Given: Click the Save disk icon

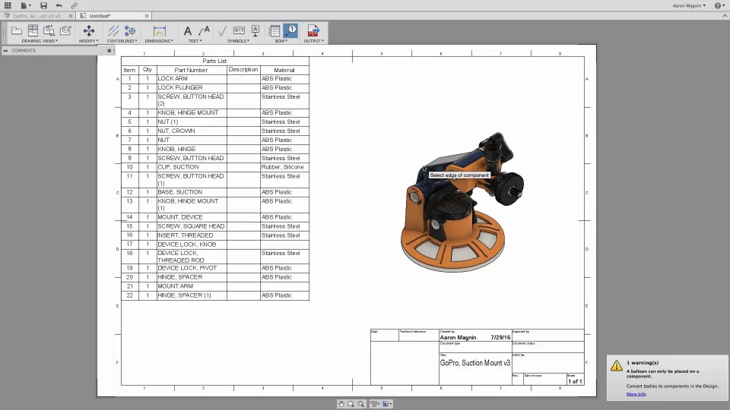Looking at the screenshot, I should pyautogui.click(x=43, y=5).
